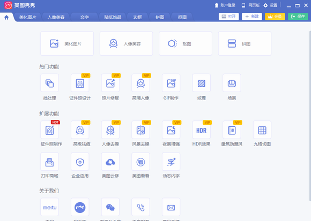Viewport: 311px width, 221px height.
Task: Launch the 美图看看 image viewer
Action: tap(140, 162)
